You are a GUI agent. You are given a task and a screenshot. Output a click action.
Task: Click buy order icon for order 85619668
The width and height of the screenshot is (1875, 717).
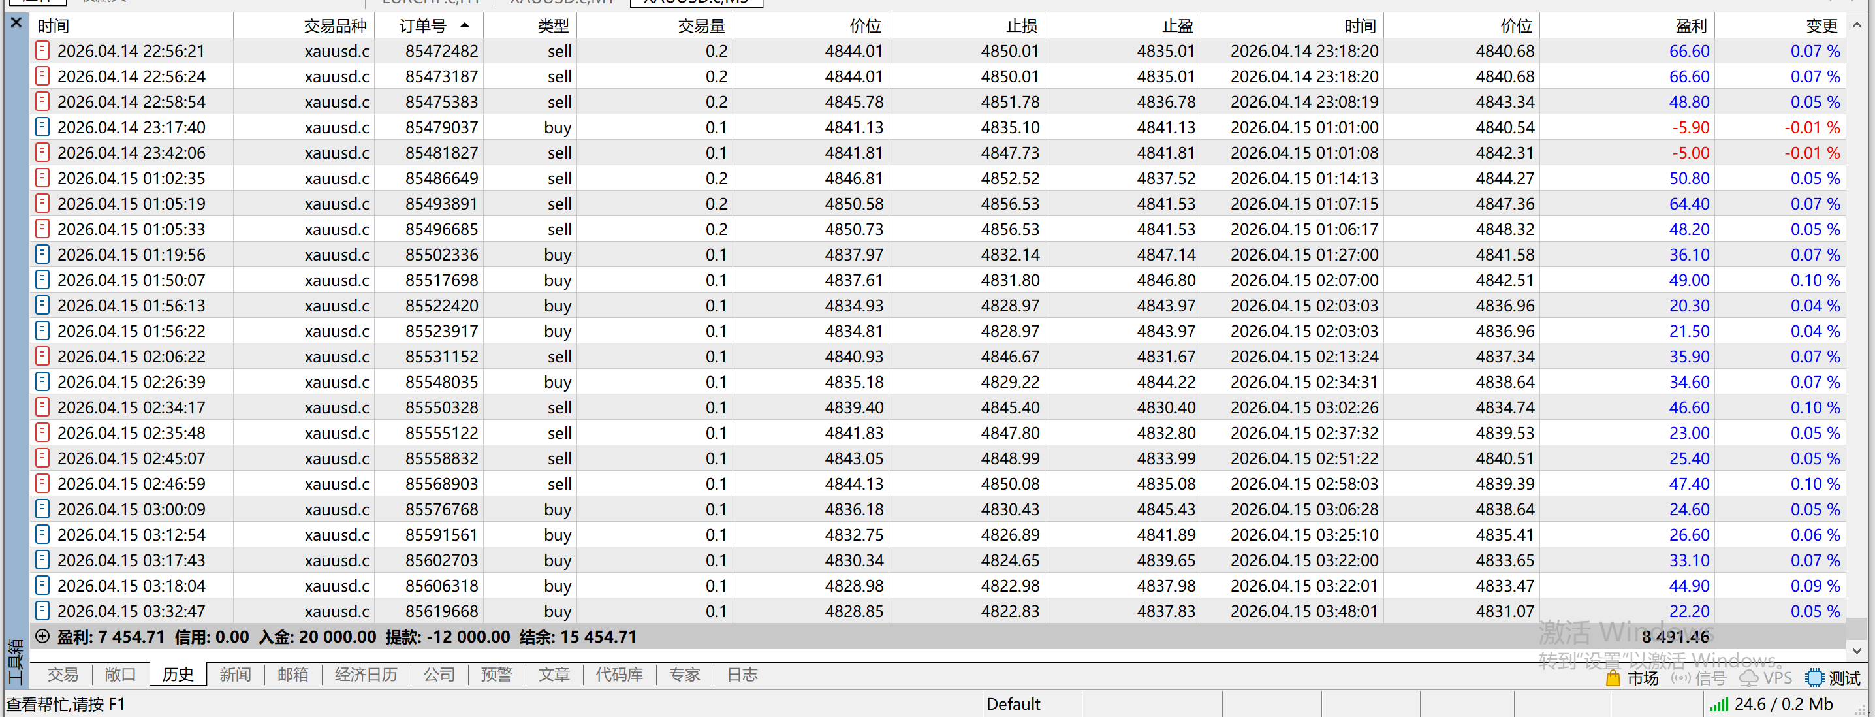point(42,611)
